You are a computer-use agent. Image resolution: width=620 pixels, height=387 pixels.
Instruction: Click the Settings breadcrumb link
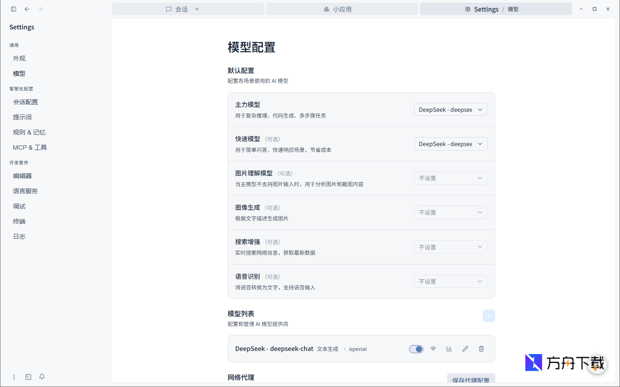(486, 9)
